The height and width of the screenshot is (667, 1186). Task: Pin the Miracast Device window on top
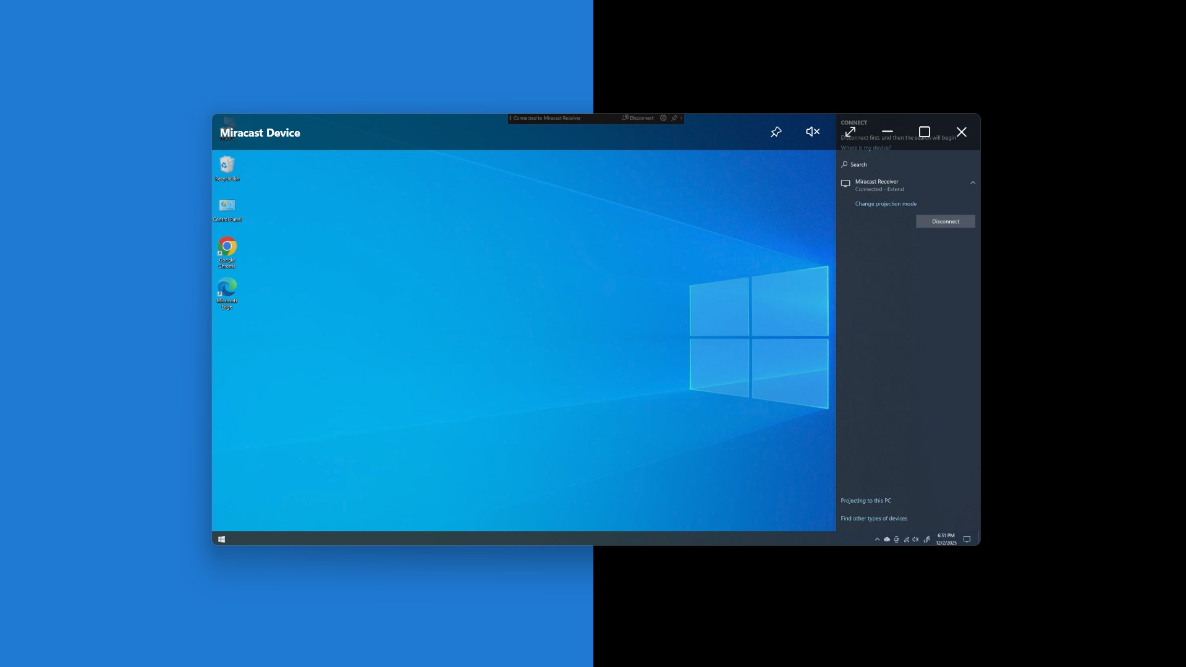click(776, 132)
